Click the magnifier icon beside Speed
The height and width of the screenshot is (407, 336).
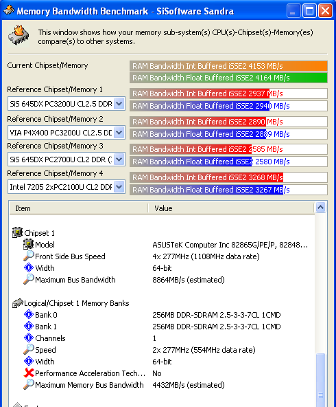point(29,349)
